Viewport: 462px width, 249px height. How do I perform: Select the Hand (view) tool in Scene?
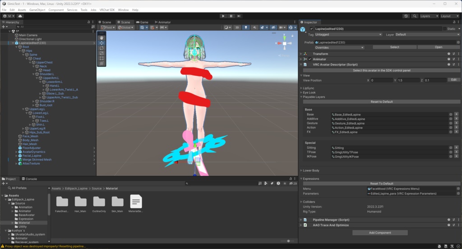(x=102, y=38)
